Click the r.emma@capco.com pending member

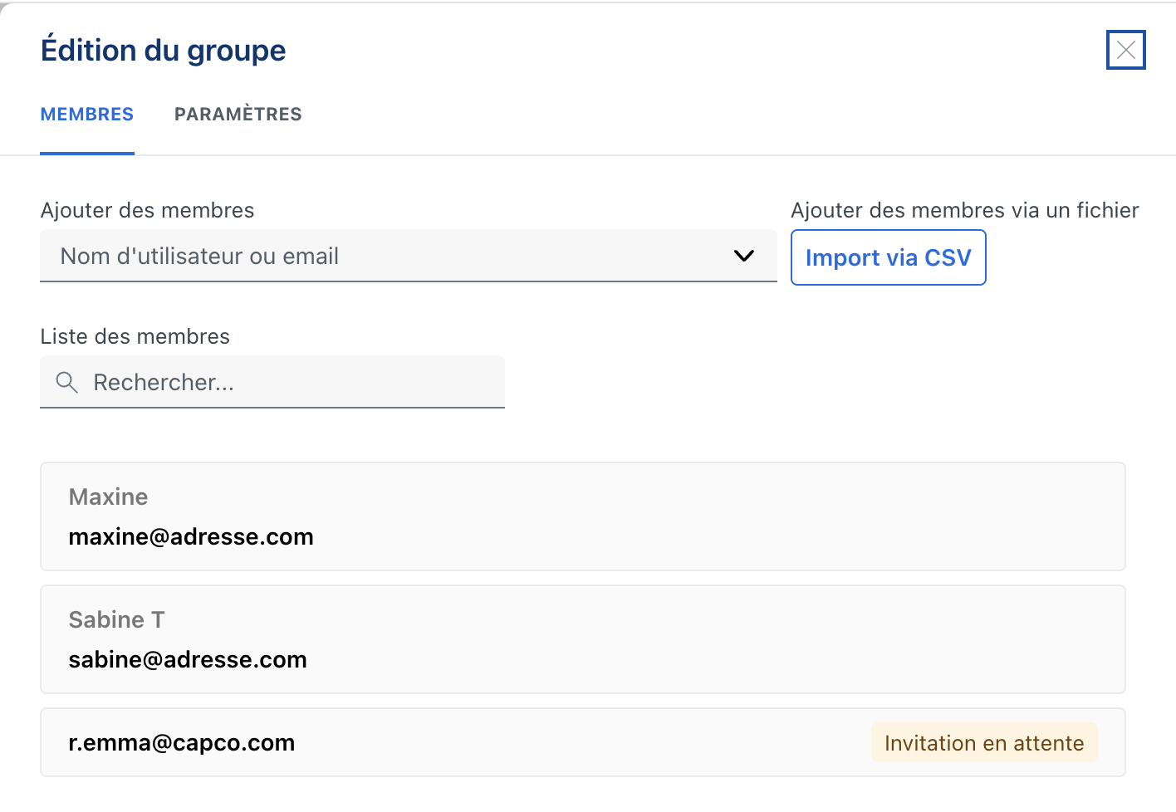(181, 743)
